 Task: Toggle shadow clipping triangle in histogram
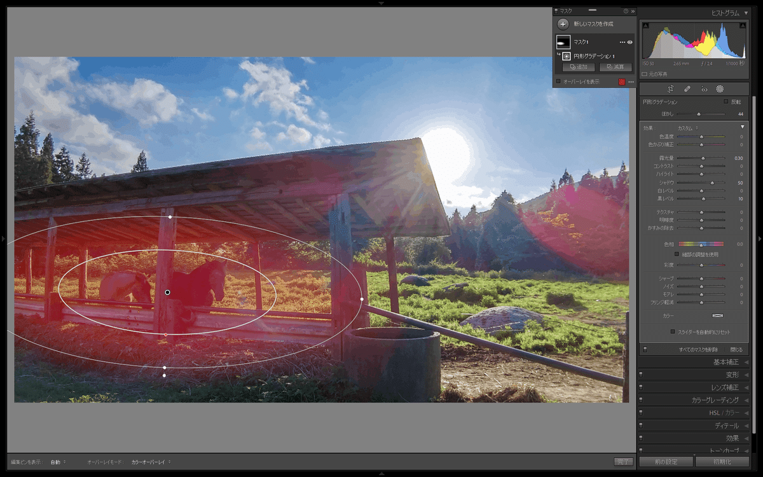[x=647, y=27]
